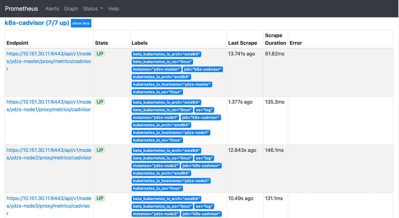
Task: Click the Scrape Duration column header
Action: [276, 39]
